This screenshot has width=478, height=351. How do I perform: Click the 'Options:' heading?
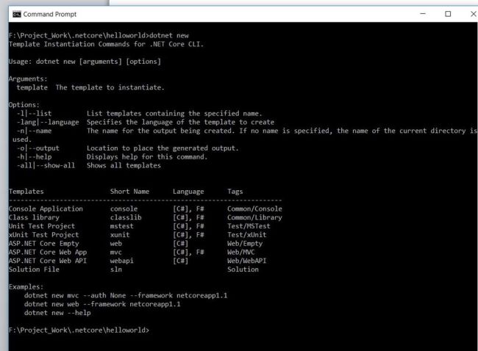[x=24, y=105]
